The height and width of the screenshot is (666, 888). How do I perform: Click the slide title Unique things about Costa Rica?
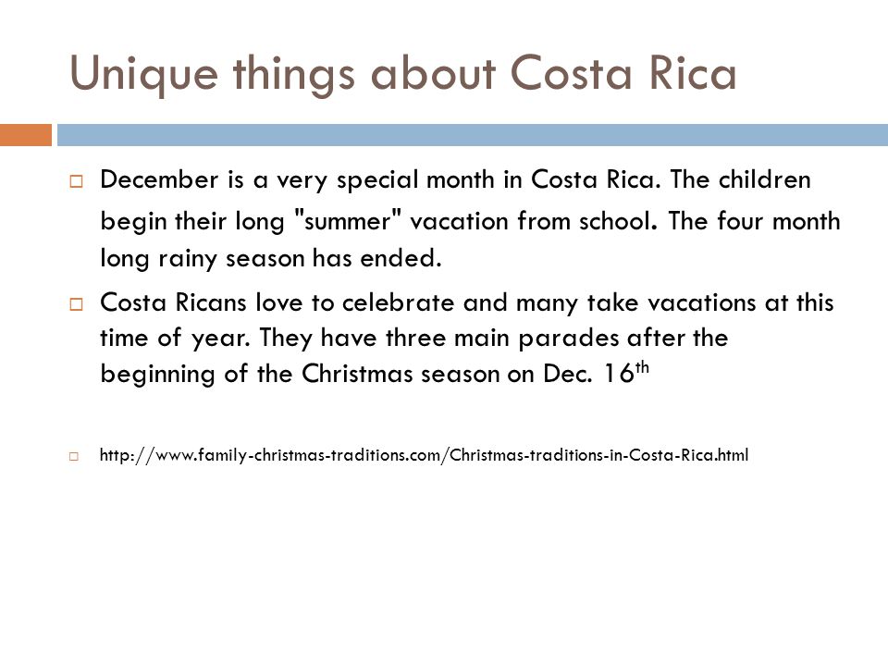(x=402, y=74)
